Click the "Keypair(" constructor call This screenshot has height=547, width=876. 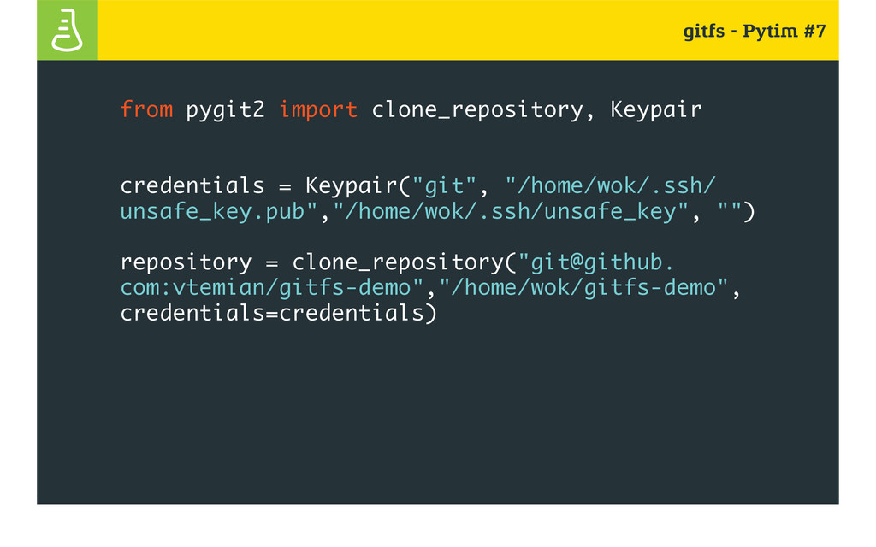(x=358, y=185)
